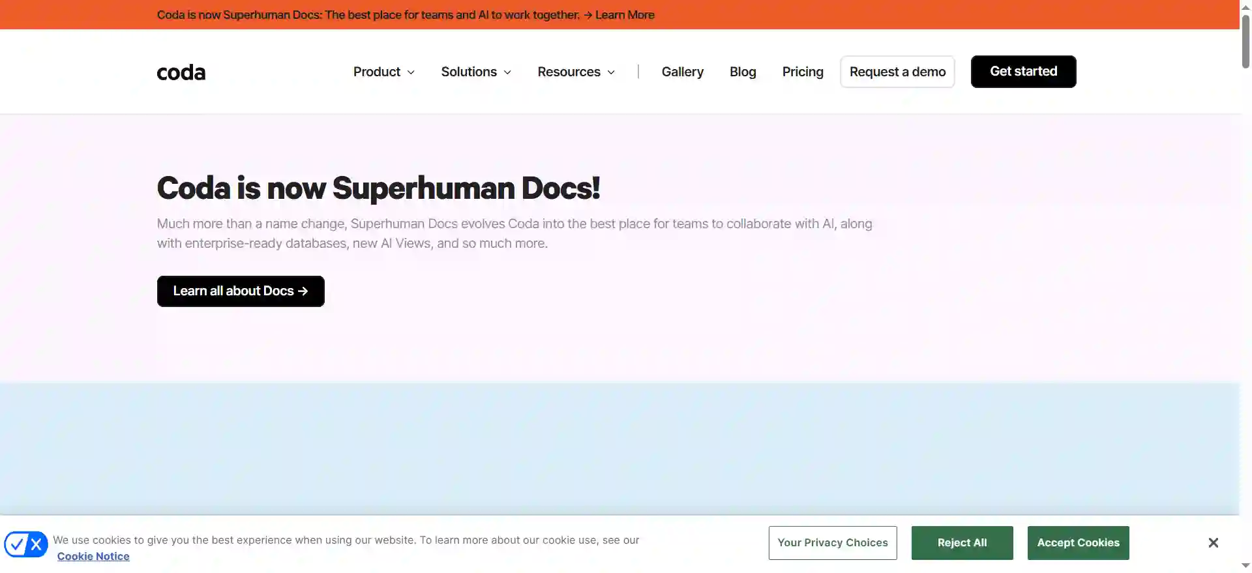This screenshot has height=573, width=1252.
Task: Click the chevron next to Product
Action: [411, 72]
